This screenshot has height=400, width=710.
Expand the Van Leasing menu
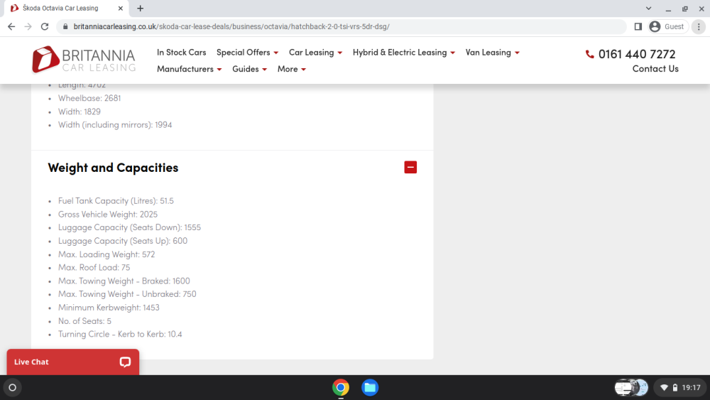tap(492, 52)
